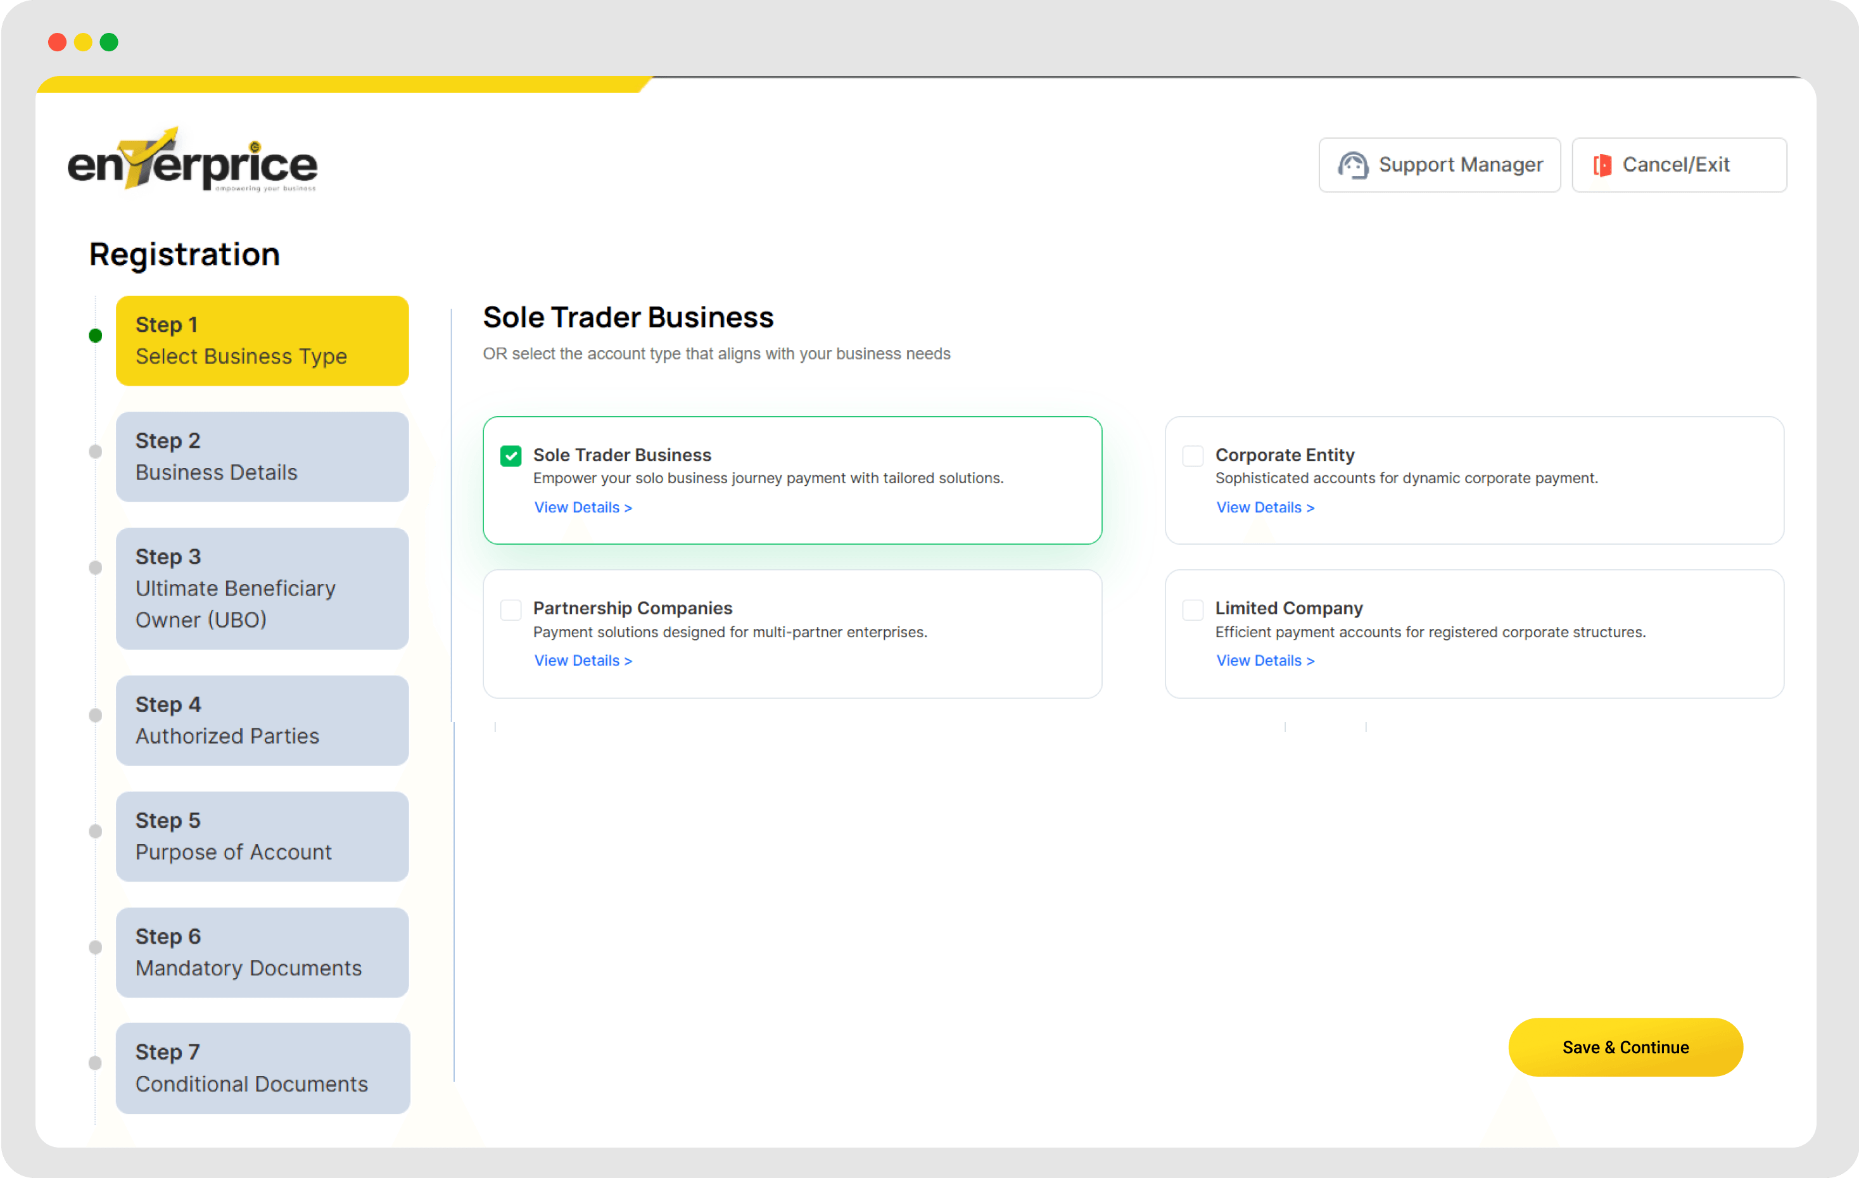Click the headset icon beside Support Manager
The height and width of the screenshot is (1178, 1859).
(x=1352, y=165)
